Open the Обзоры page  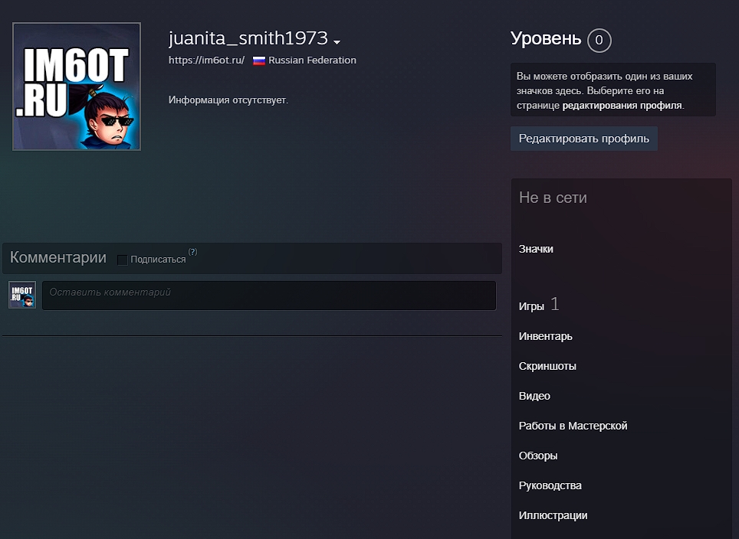point(537,456)
